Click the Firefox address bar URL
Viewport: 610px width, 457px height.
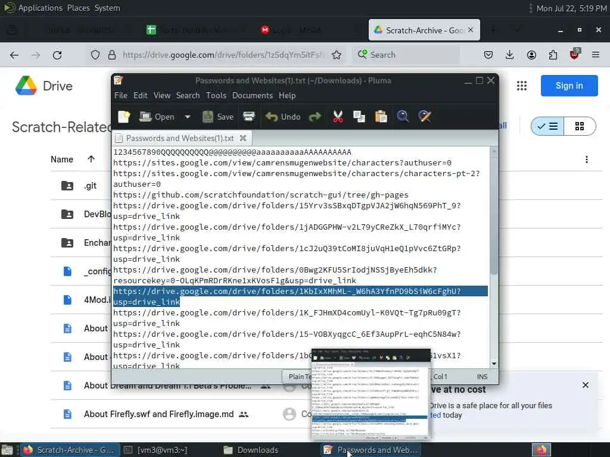click(x=224, y=55)
